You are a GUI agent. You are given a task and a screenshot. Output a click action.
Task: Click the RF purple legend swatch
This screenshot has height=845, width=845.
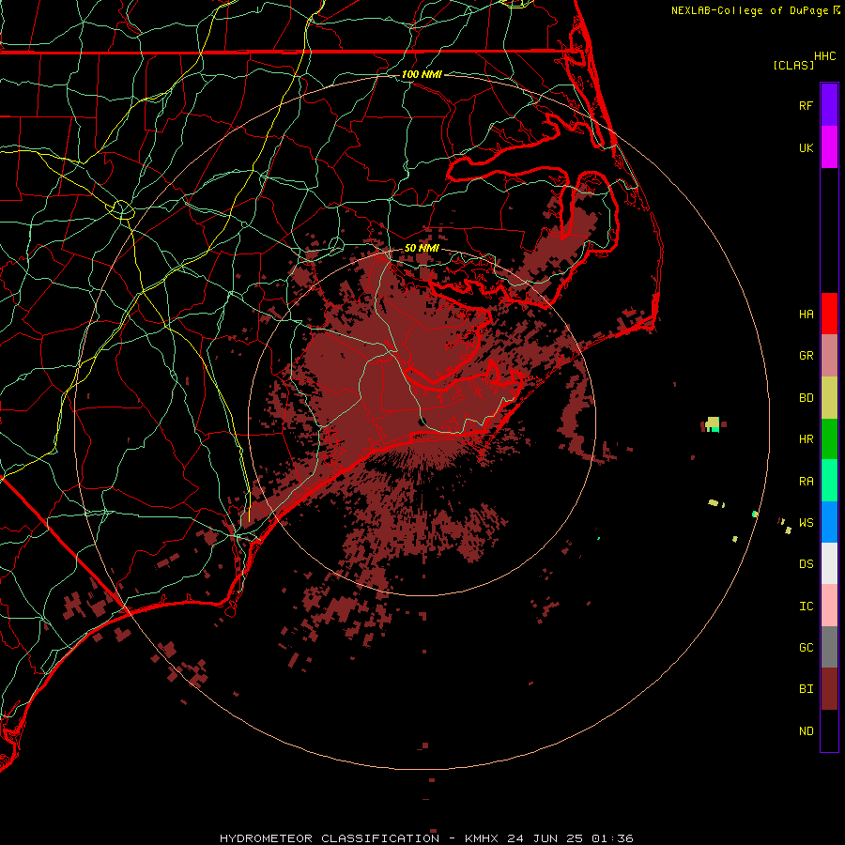[829, 105]
